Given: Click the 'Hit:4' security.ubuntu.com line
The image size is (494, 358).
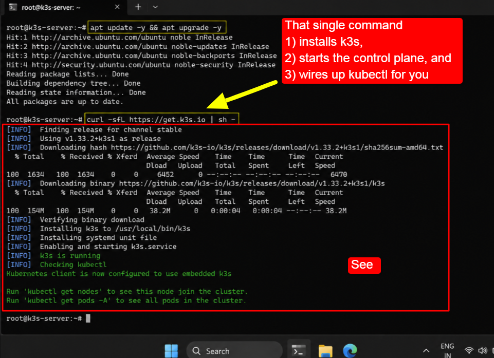Looking at the screenshot, I should point(141,65).
